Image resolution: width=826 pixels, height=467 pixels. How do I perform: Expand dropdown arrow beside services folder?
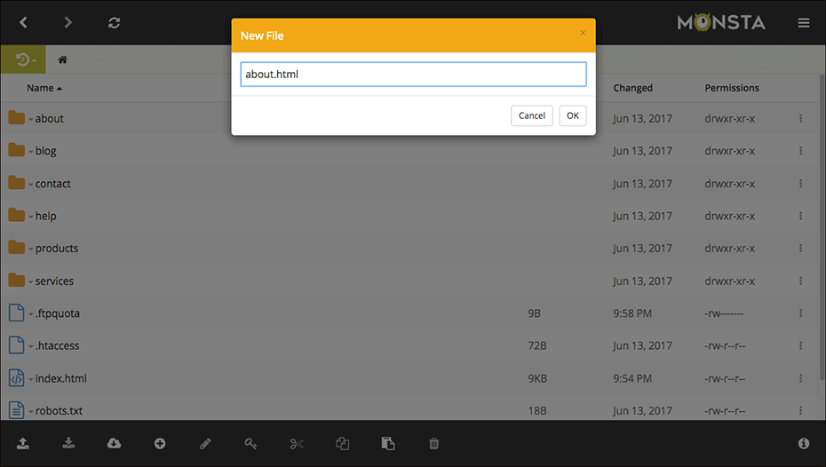(30, 281)
